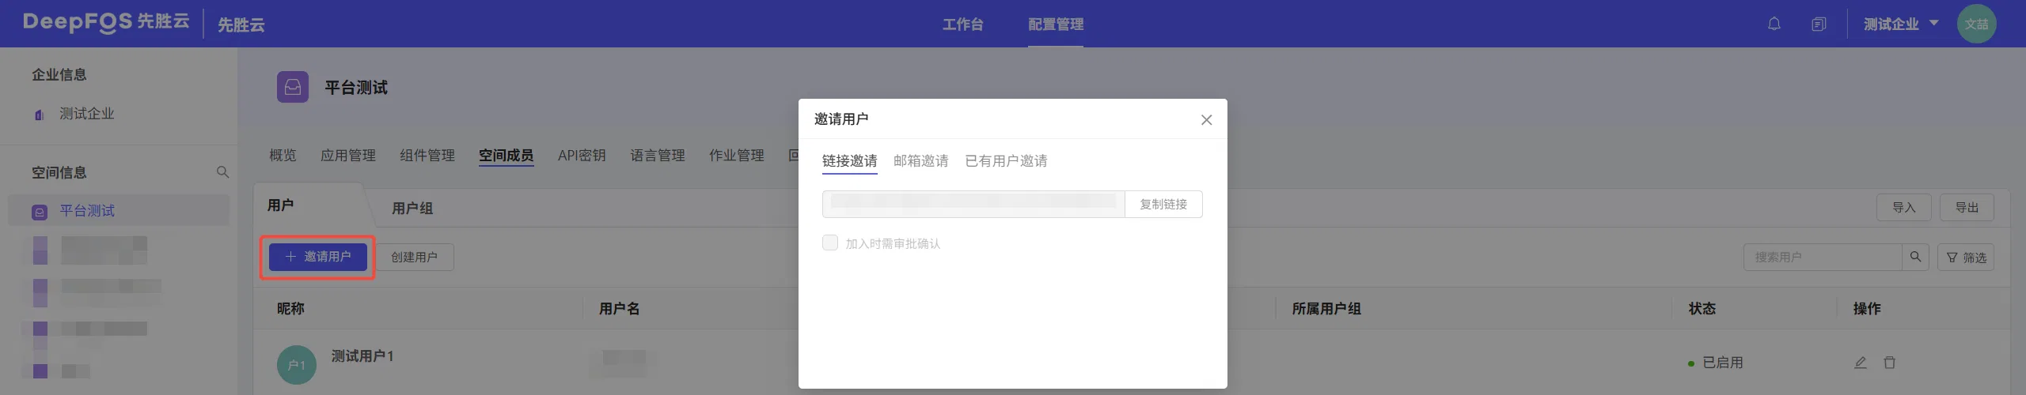Open the 配置管理 menu
The image size is (2026, 395).
1056,24
